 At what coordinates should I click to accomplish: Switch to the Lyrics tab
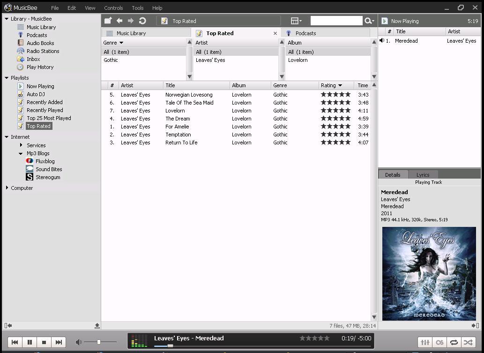[x=423, y=175]
